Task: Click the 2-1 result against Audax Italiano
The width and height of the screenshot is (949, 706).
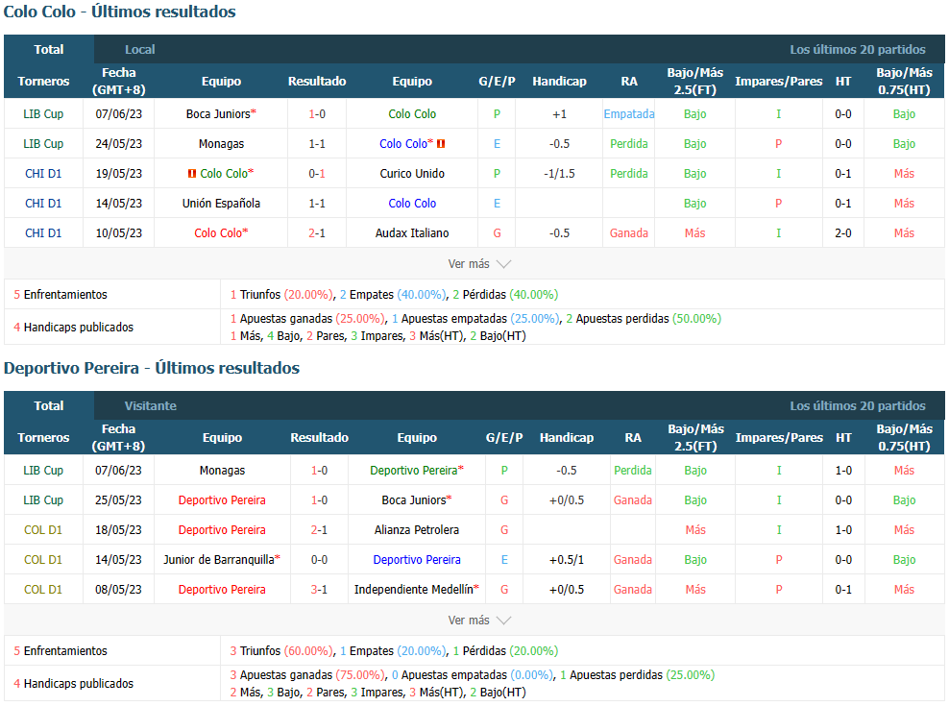Action: click(317, 233)
